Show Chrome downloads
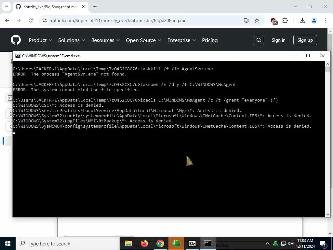 click(x=302, y=21)
